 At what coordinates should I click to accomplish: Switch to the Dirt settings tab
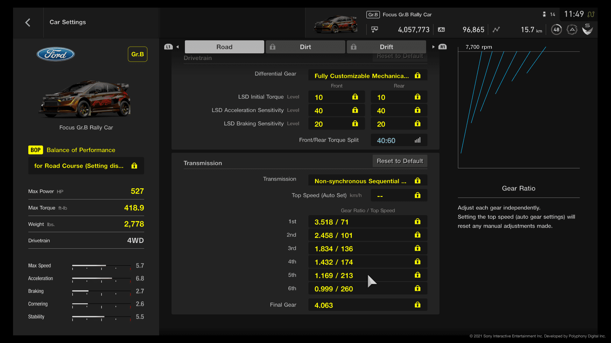pyautogui.click(x=305, y=47)
